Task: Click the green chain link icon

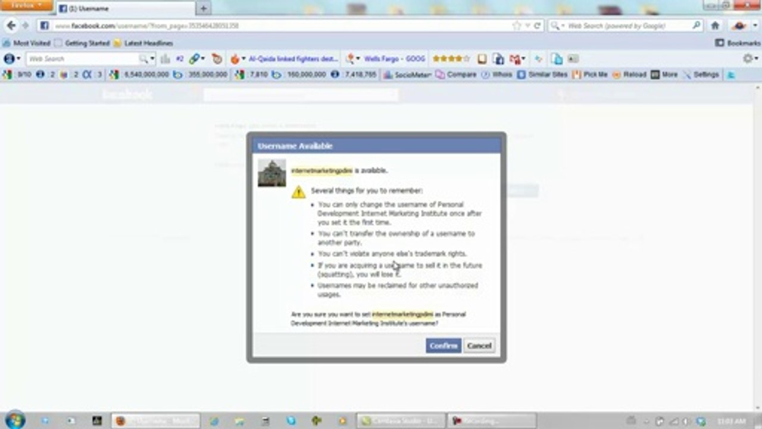Action: tap(193, 58)
